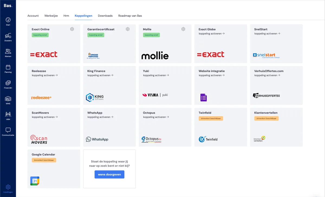
Task: Click koppeling actief badge on Mollie
Action: click(151, 35)
